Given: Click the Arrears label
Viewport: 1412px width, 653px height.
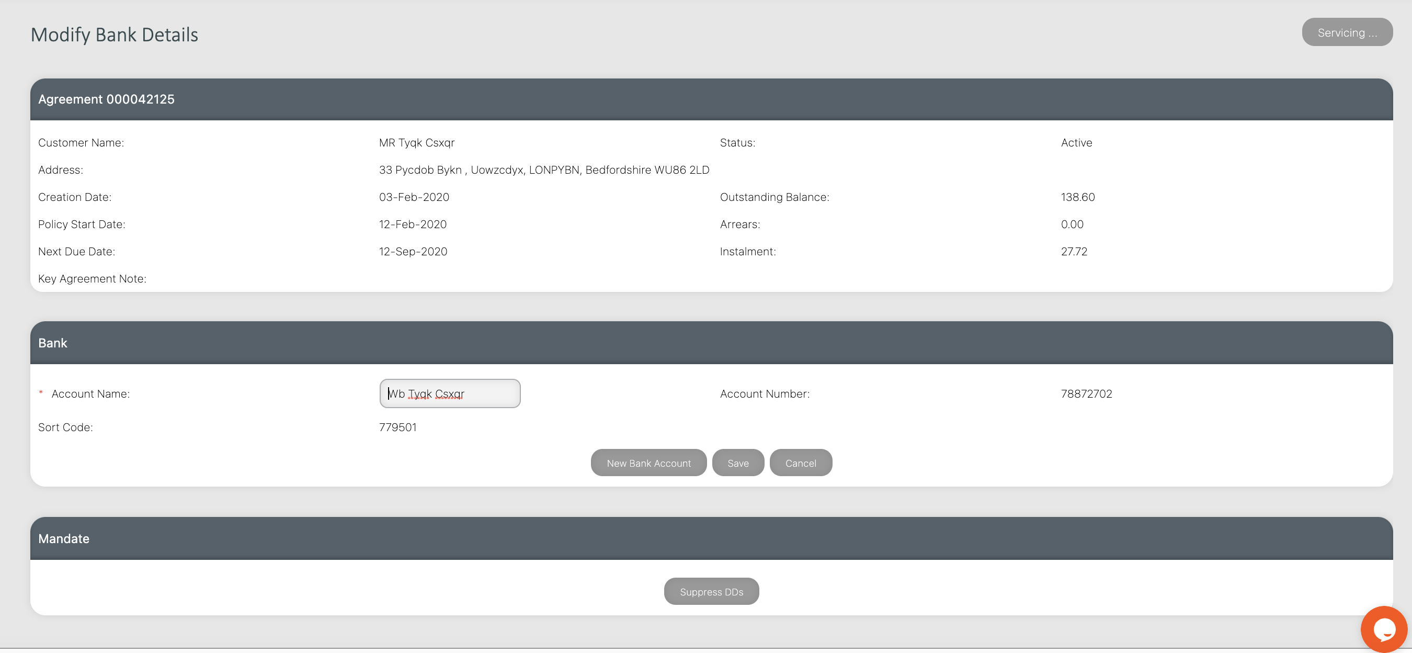Looking at the screenshot, I should point(739,224).
